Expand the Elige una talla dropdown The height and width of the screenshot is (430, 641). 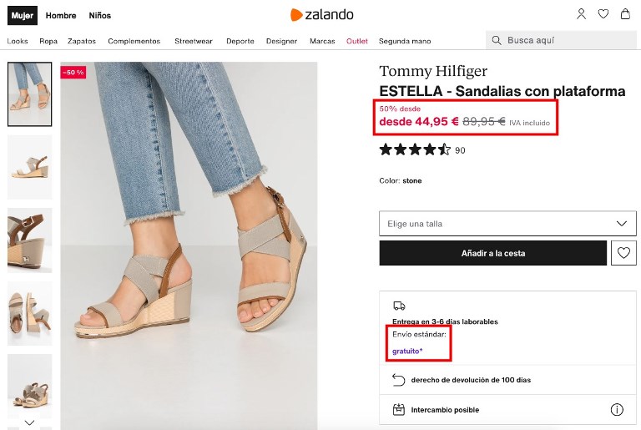(x=507, y=224)
